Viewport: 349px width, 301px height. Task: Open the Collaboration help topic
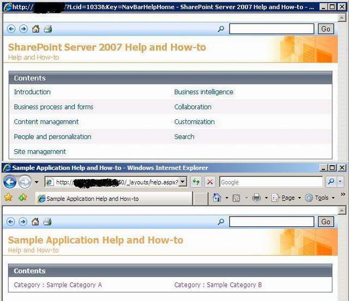point(192,107)
